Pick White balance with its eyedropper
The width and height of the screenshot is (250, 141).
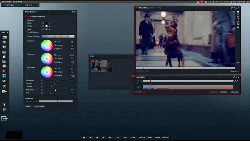tap(50, 26)
